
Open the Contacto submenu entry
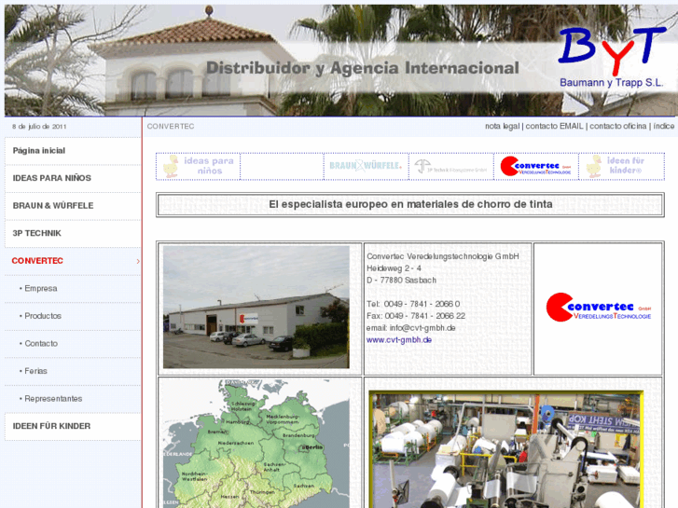click(x=39, y=344)
